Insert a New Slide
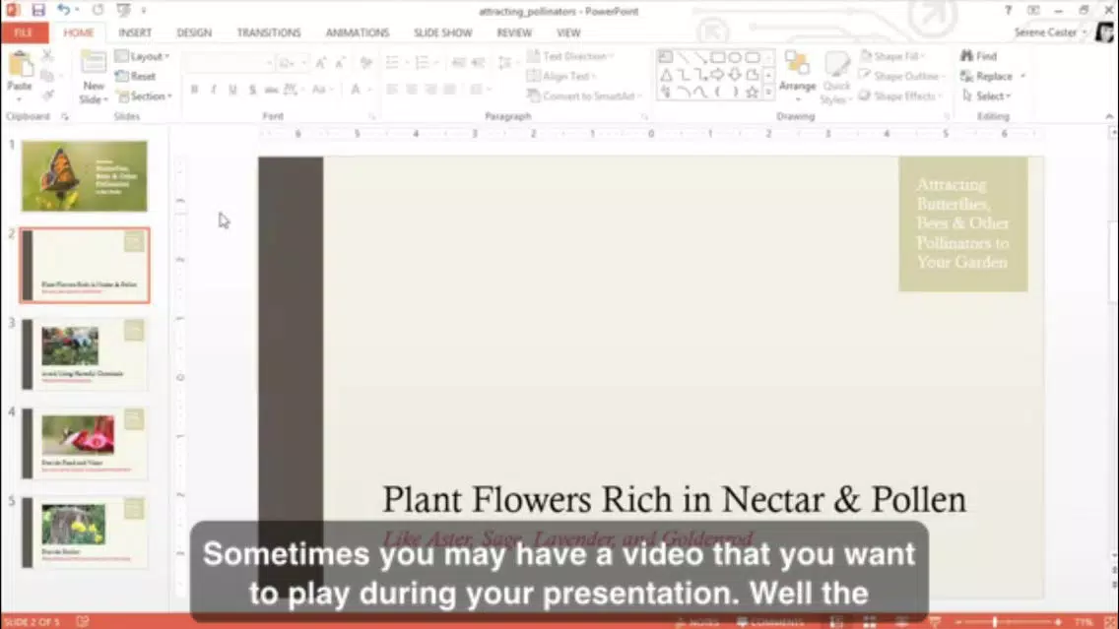The width and height of the screenshot is (1119, 629). pyautogui.click(x=94, y=77)
